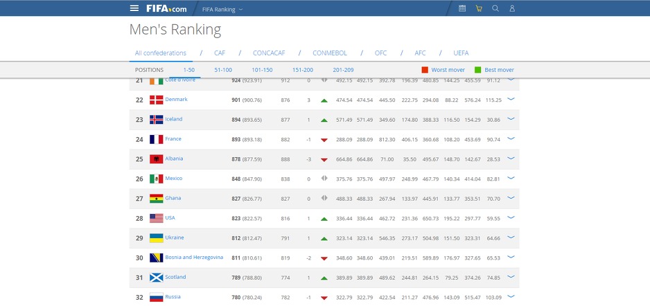The image size is (650, 306).
Task: Open the user account icon
Action: click(512, 8)
